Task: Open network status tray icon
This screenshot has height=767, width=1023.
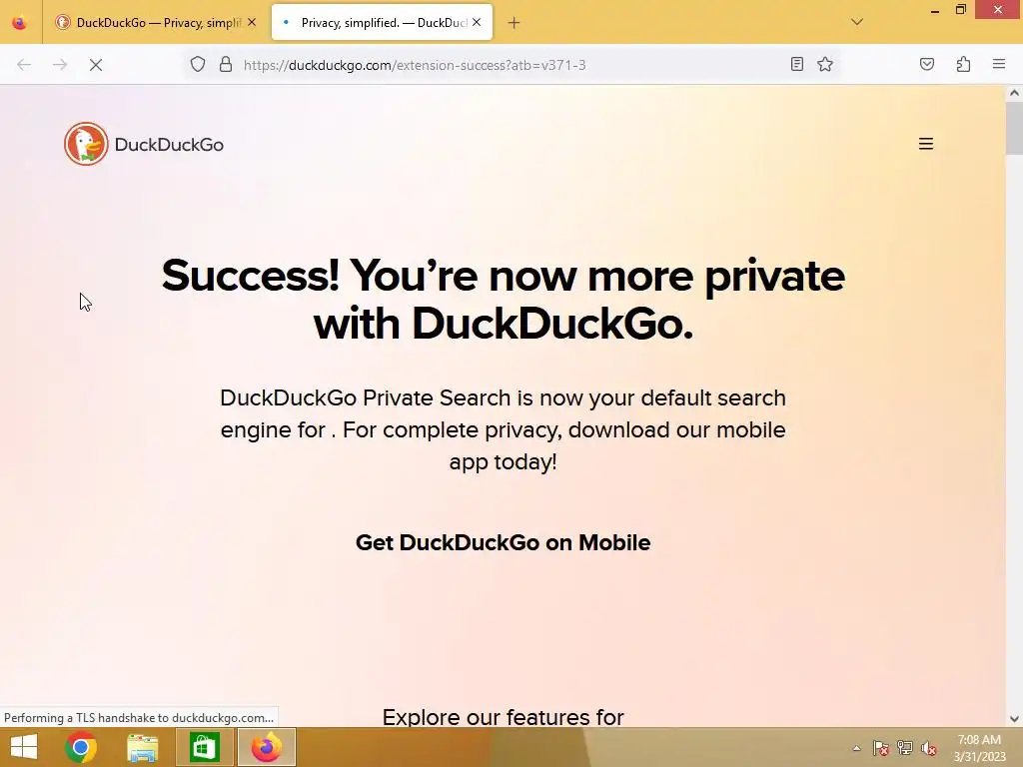Action: 905,748
